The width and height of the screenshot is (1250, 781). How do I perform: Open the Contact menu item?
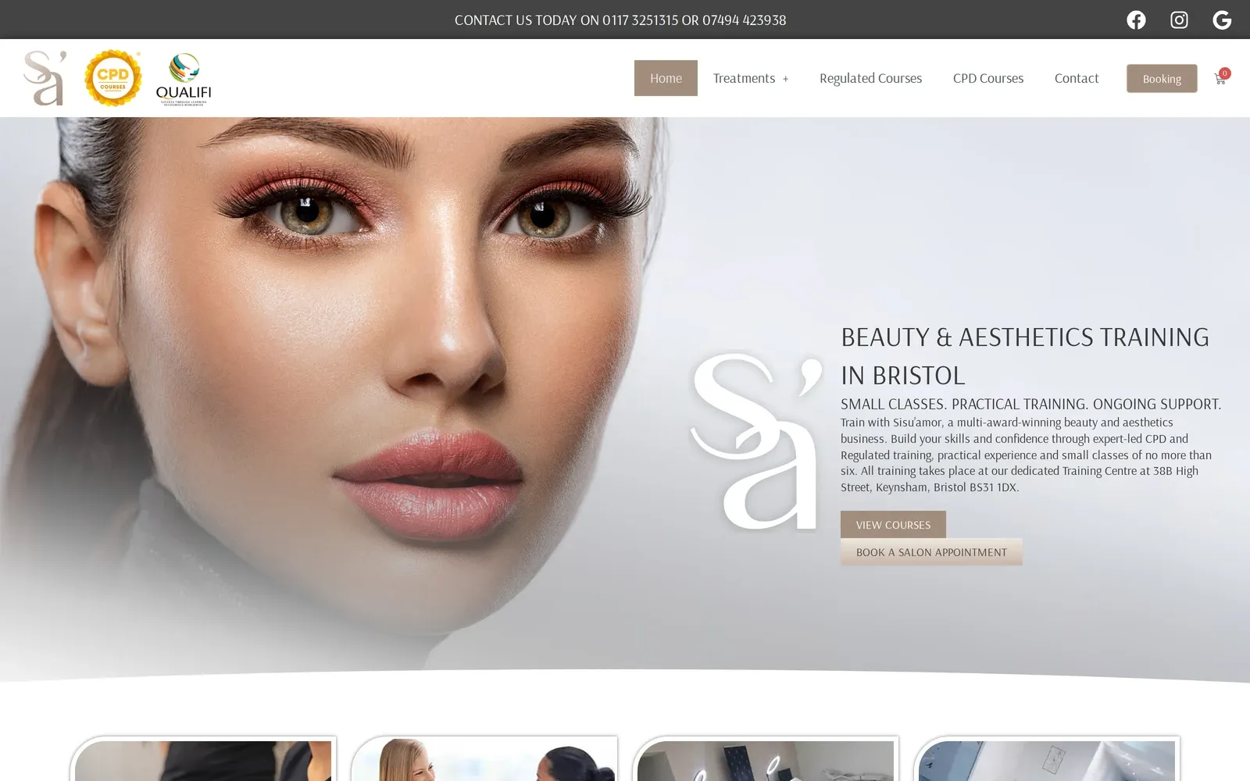[1077, 78]
